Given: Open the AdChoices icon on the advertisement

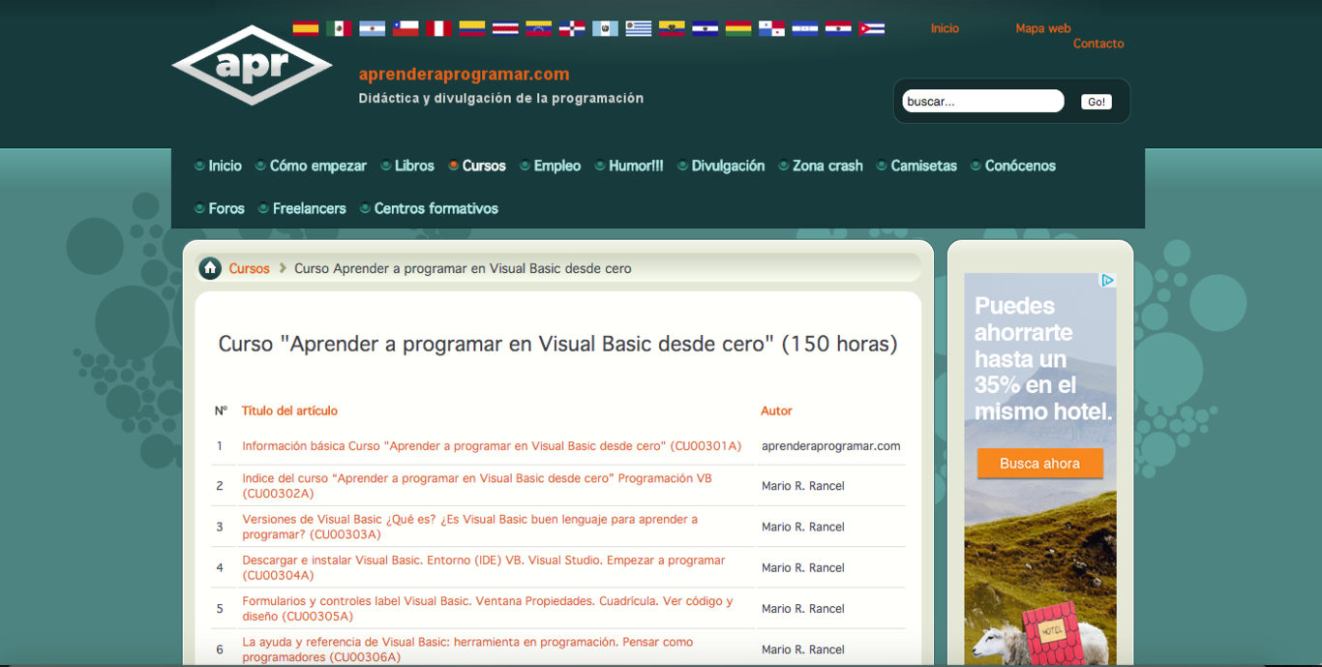Looking at the screenshot, I should pyautogui.click(x=1107, y=281).
